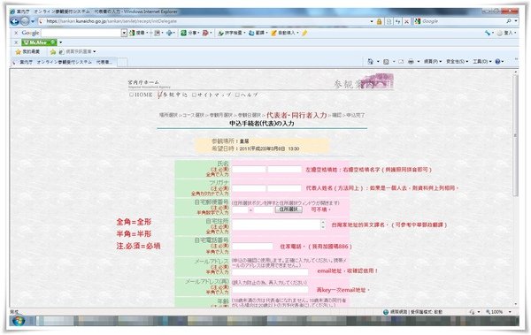Click the blue Help question mark icon
This screenshot has height=335, width=531.
click(x=497, y=62)
